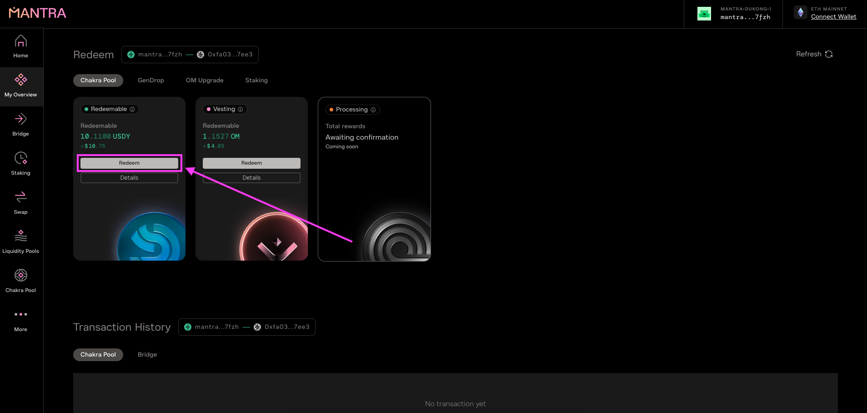Click the Connect Wallet link
The width and height of the screenshot is (867, 413).
[x=833, y=17]
